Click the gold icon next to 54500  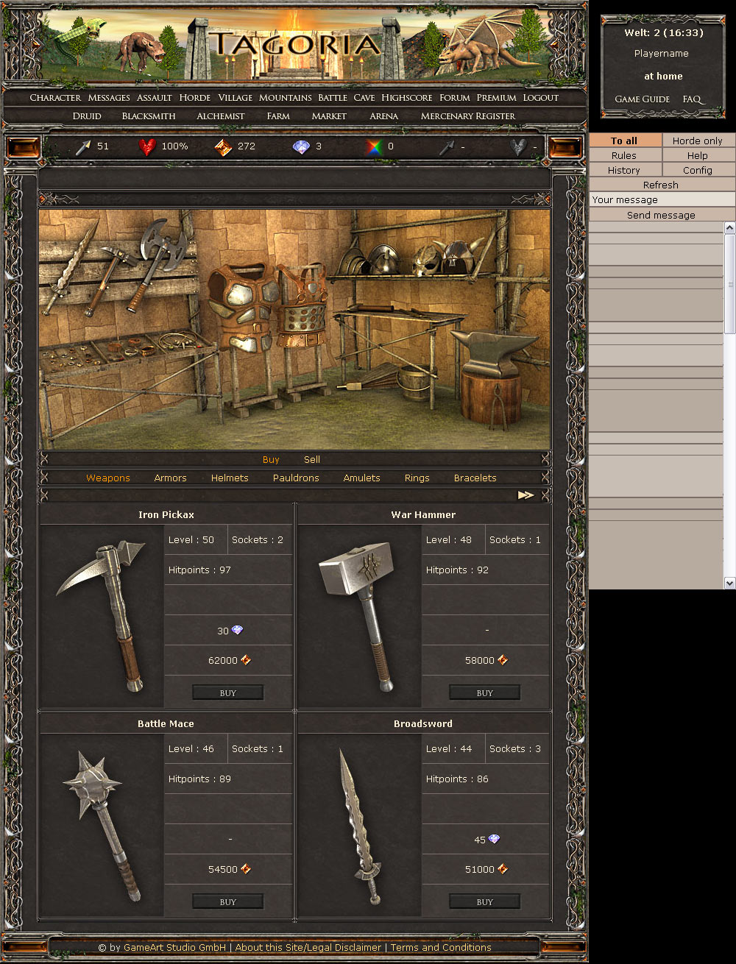246,869
